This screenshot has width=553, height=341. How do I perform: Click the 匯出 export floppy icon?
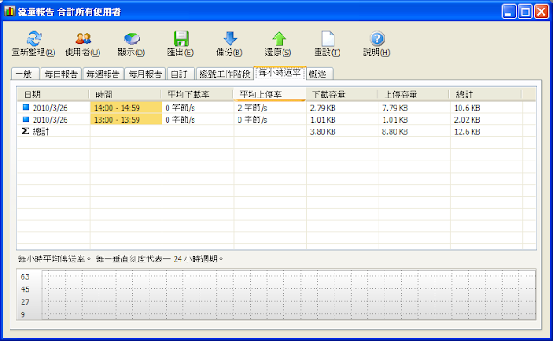tap(181, 38)
